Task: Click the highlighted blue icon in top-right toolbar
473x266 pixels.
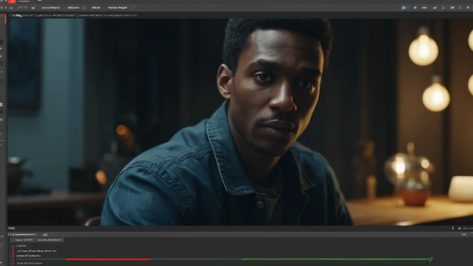Action: point(404,8)
